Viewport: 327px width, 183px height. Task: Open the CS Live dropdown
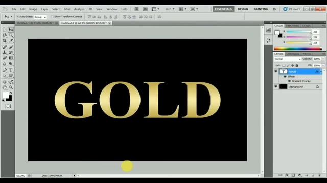pos(292,9)
